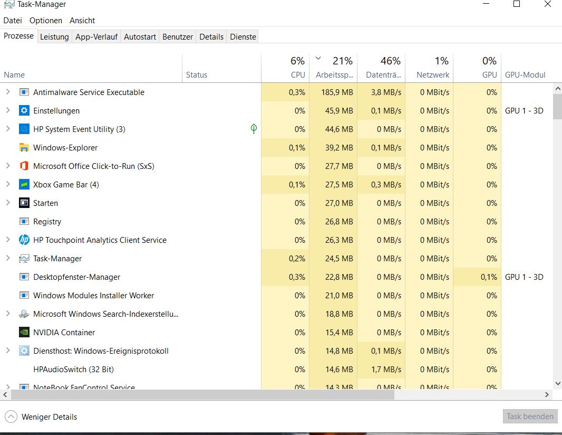This screenshot has height=435, width=562.
Task: Click the Desktopfenster-Manager icon
Action: click(x=24, y=277)
